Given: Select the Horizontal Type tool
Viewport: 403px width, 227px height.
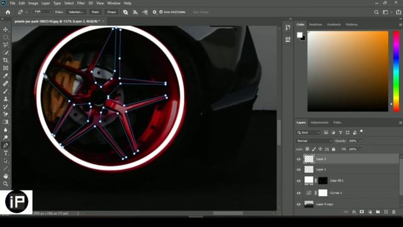Looking at the screenshot, I should pyautogui.click(x=6, y=153).
